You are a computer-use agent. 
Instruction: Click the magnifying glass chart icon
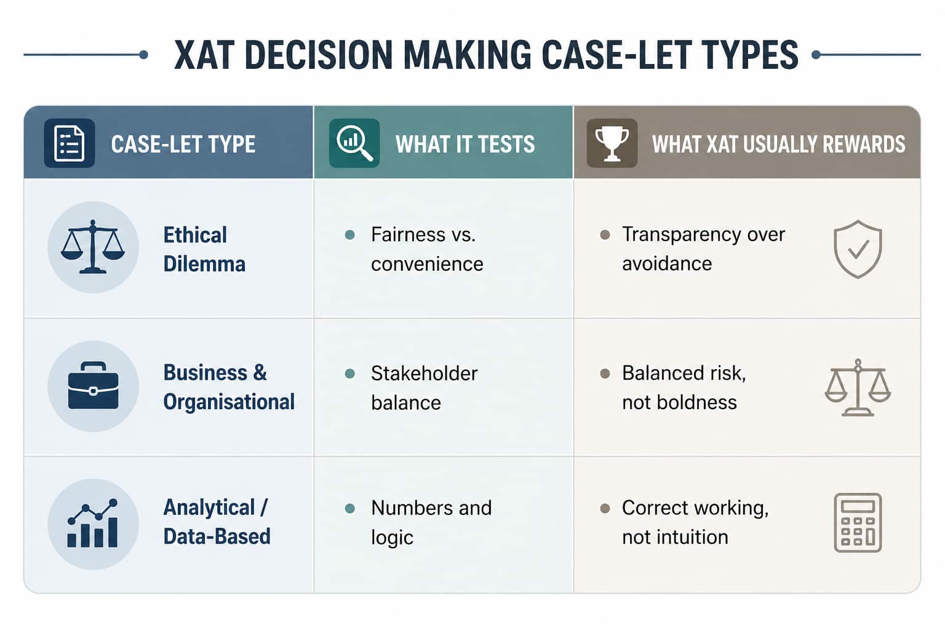click(354, 143)
